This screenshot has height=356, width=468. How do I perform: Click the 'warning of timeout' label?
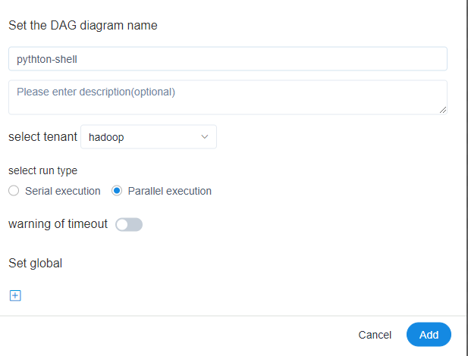pyautogui.click(x=58, y=224)
